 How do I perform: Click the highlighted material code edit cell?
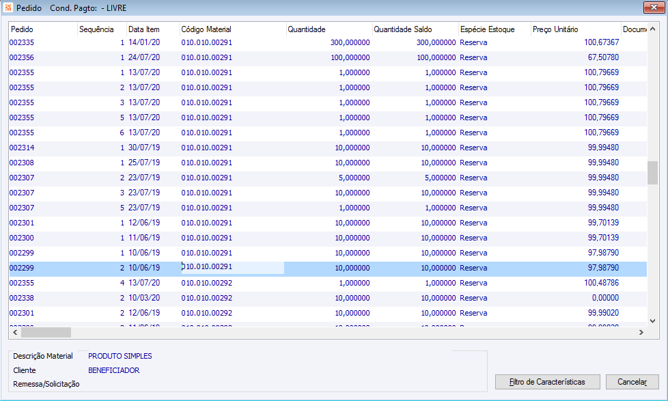232,267
